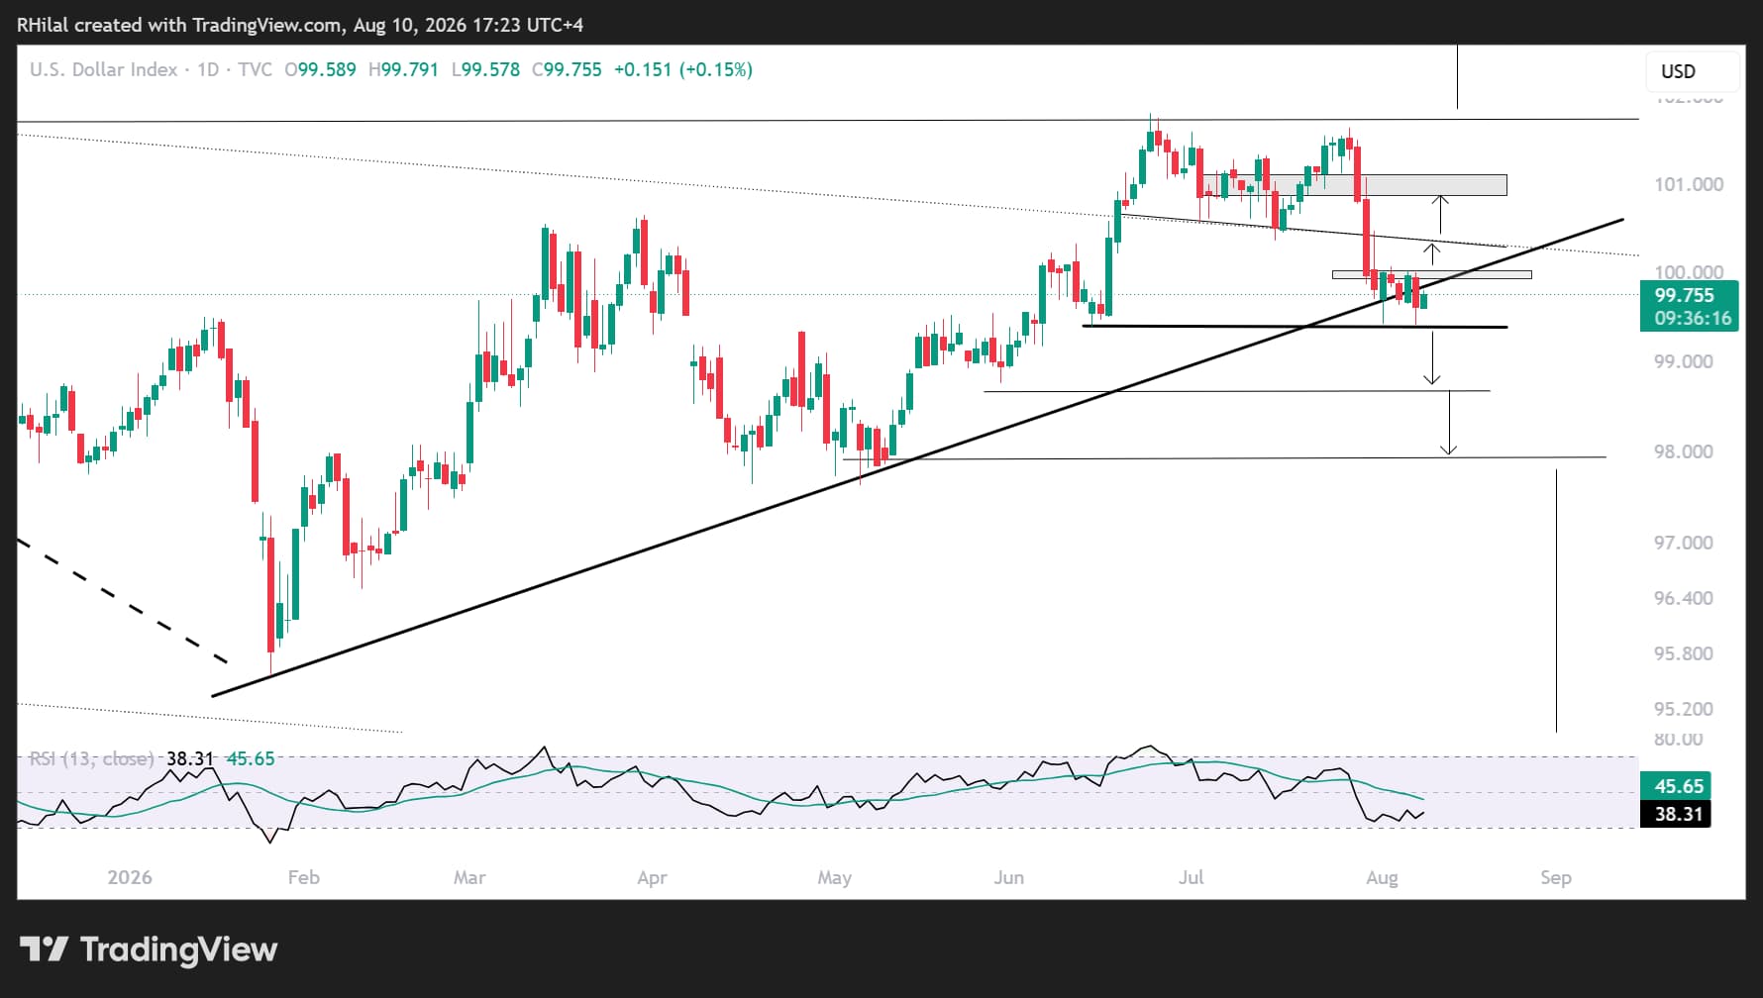The width and height of the screenshot is (1763, 998).
Task: Click the Mar time axis label
Action: [469, 877]
